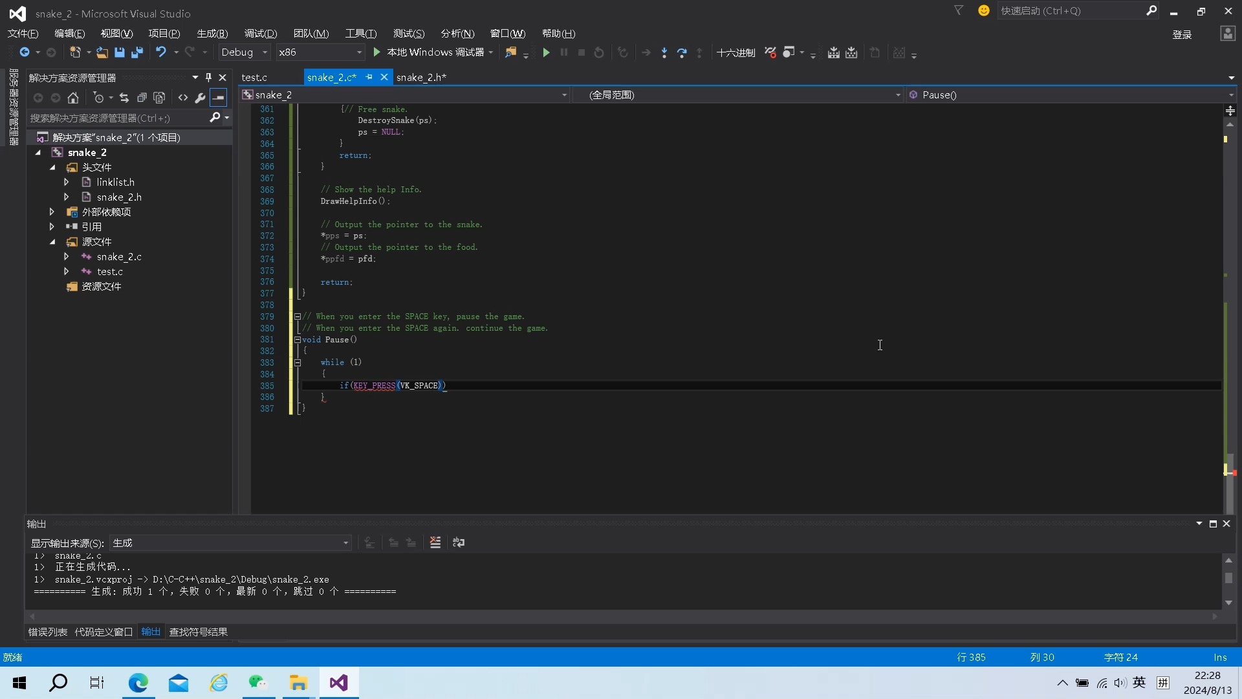The image size is (1242, 699).
Task: Open the debugger target dropdown arrow
Action: click(x=492, y=52)
